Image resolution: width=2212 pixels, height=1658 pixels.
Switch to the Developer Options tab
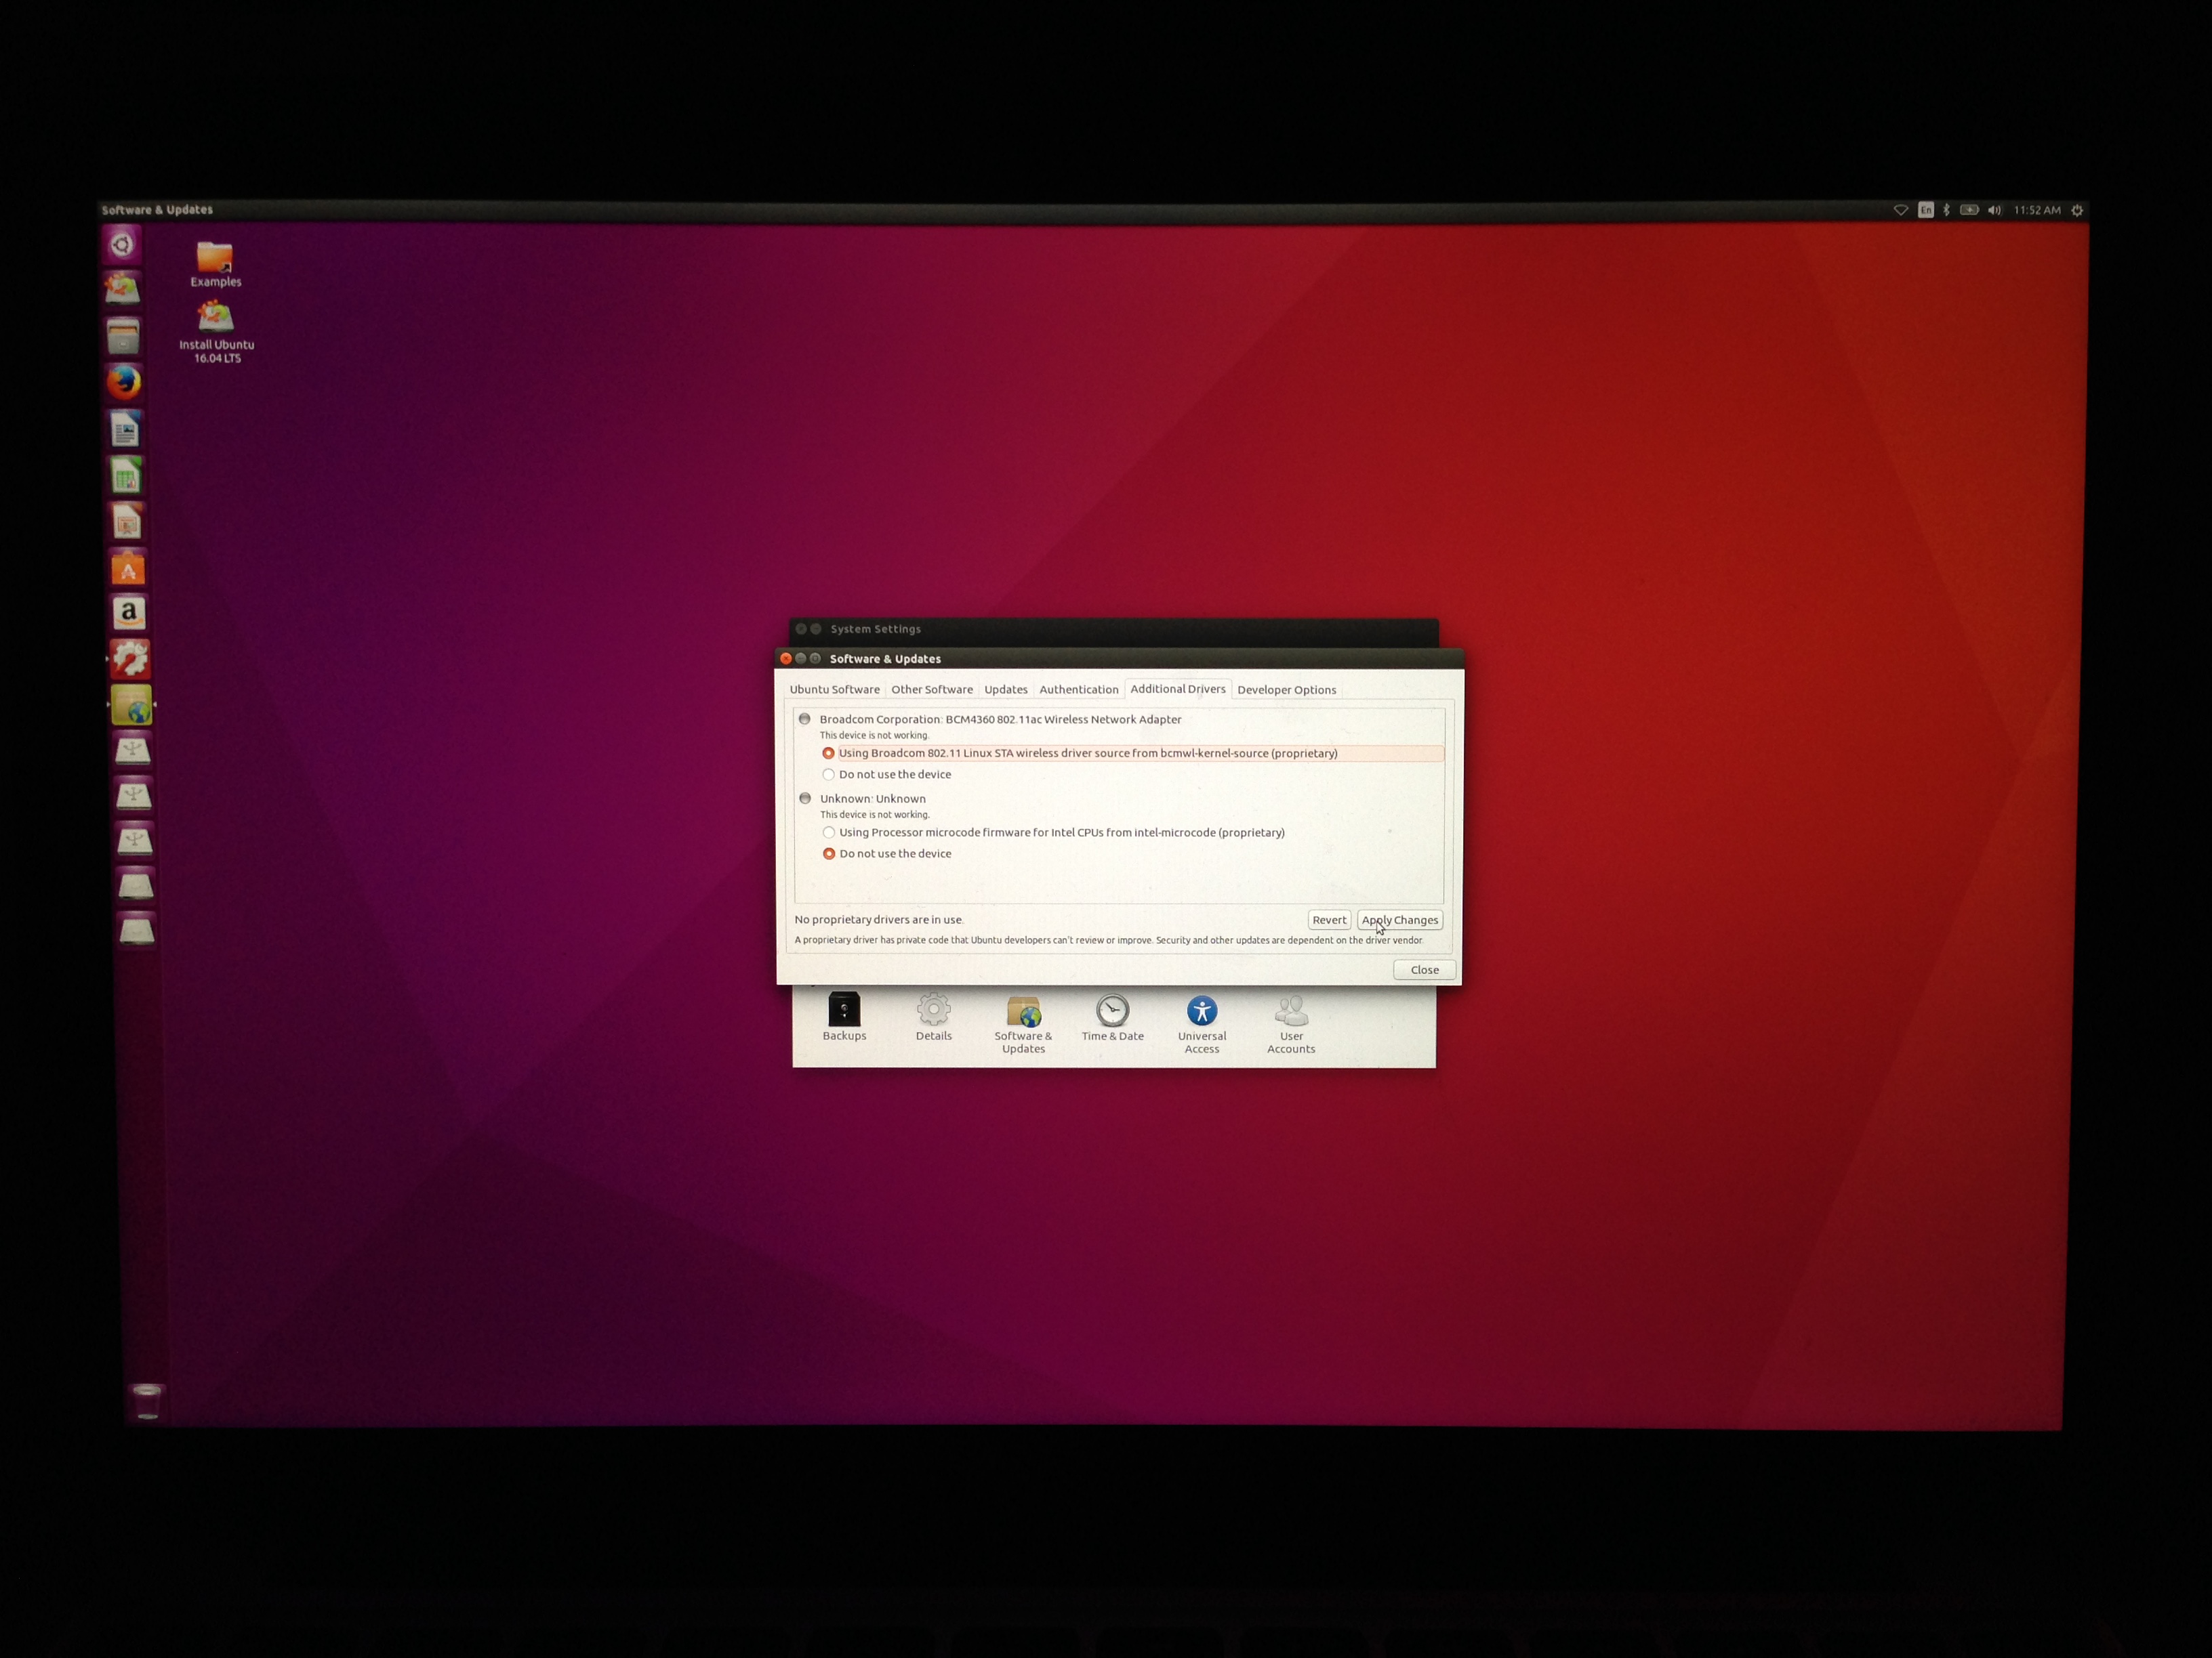(x=1286, y=689)
